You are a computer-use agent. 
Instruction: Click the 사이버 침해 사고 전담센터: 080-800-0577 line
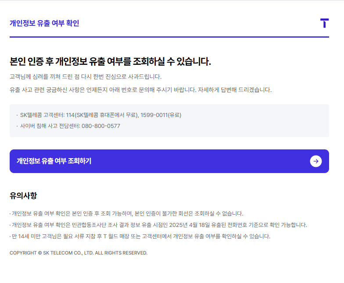[70, 126]
